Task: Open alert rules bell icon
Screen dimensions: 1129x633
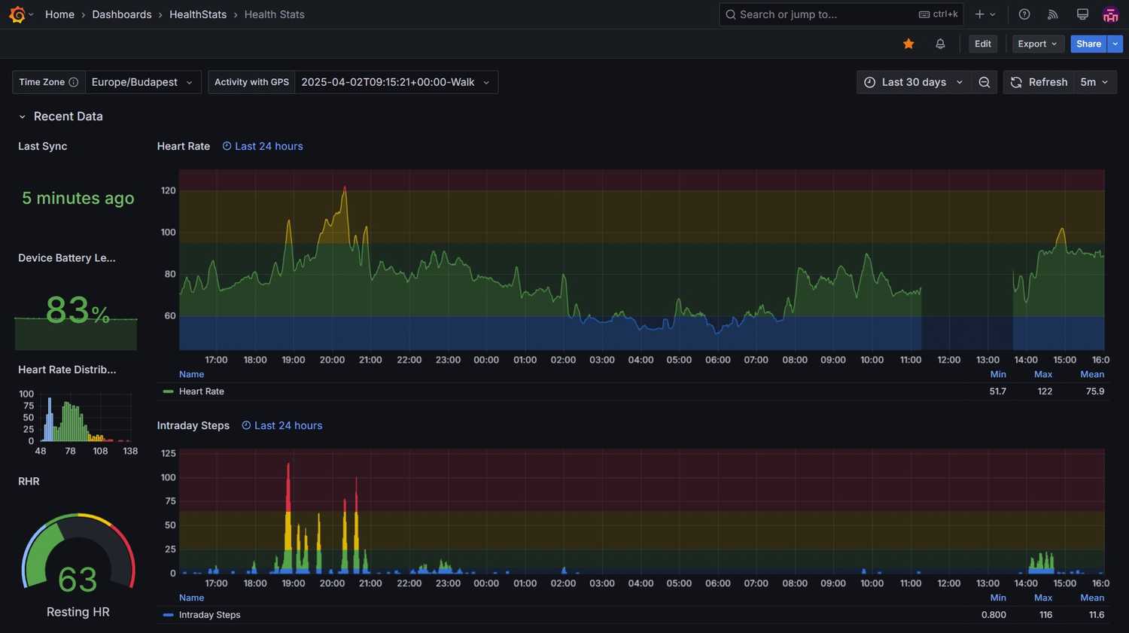Action: pos(940,44)
